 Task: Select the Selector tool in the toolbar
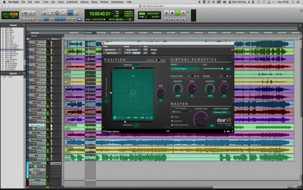click(x=57, y=13)
